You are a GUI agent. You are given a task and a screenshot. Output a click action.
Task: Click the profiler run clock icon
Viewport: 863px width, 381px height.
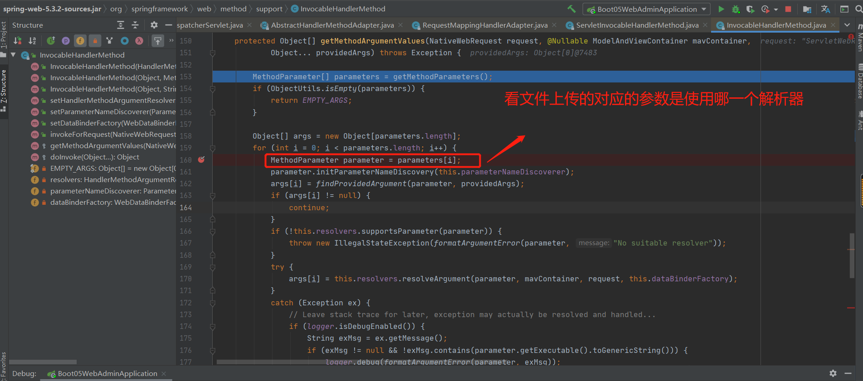[765, 9]
